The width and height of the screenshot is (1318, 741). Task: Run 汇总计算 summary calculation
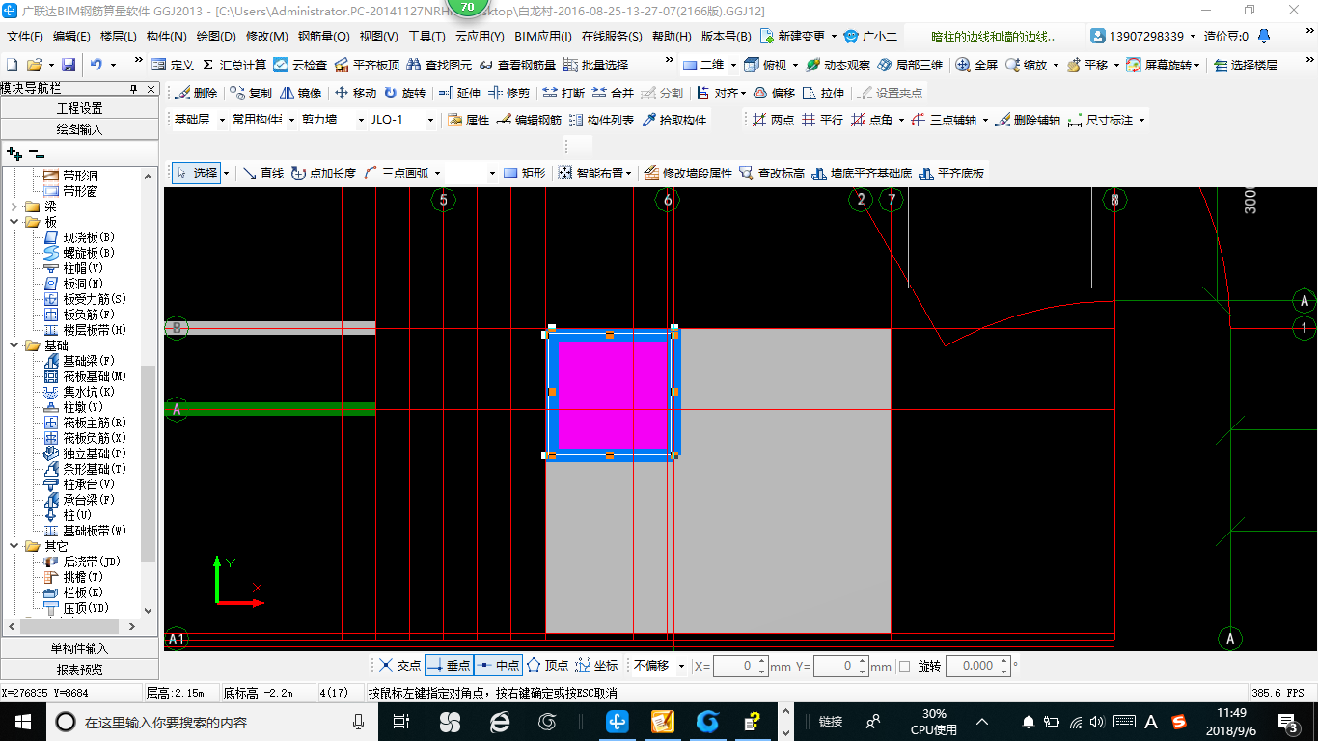pos(234,65)
